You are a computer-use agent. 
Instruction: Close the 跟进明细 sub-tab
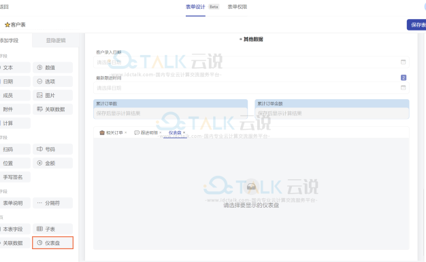tap(161, 132)
